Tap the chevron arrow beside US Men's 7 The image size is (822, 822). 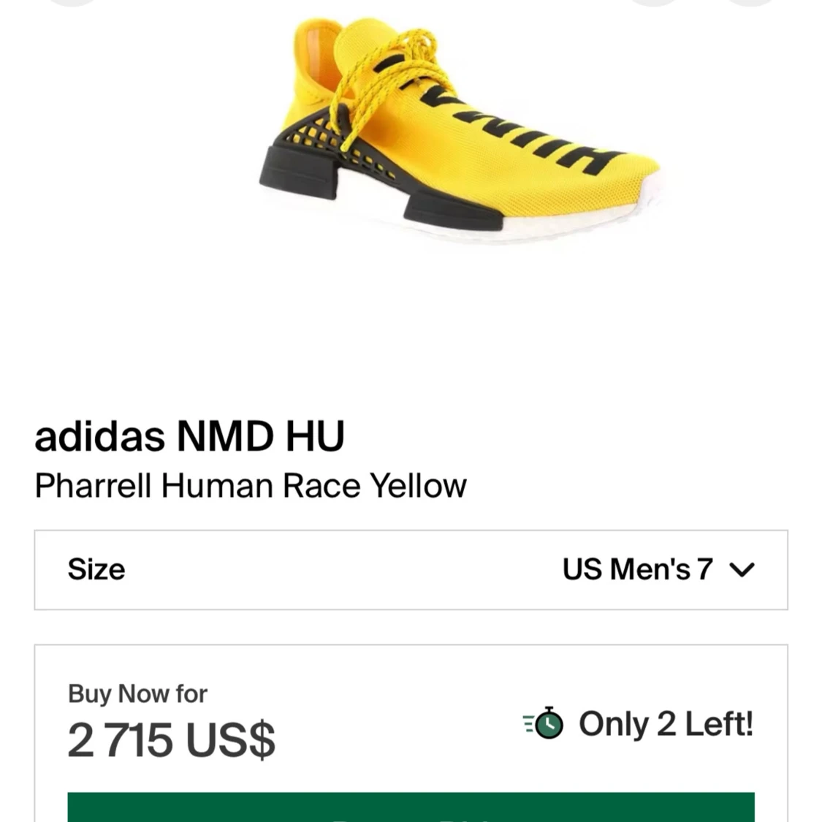742,570
